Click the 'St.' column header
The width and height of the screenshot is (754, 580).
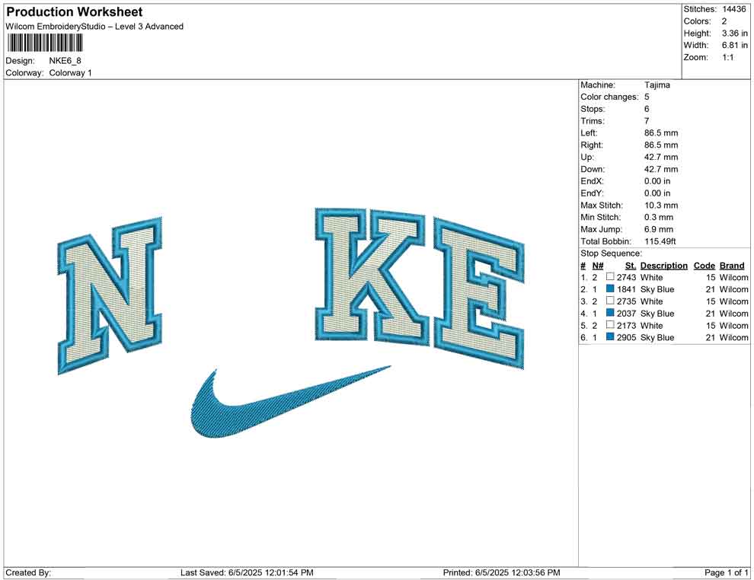[x=631, y=266]
